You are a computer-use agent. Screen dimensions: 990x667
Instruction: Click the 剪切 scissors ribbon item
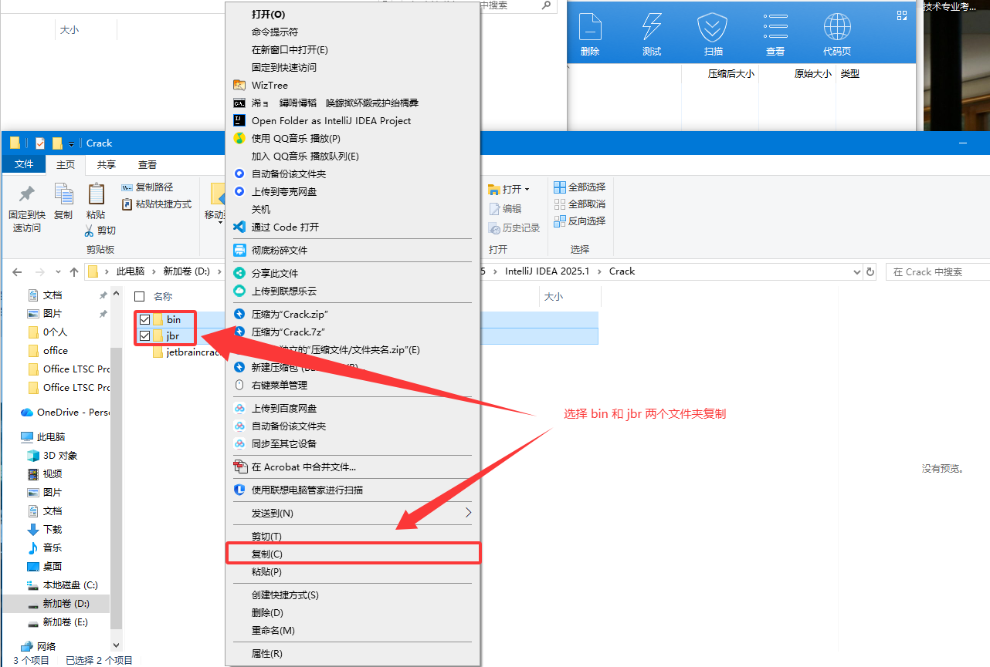click(100, 230)
